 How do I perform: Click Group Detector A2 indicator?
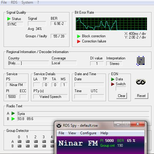click(x=36, y=141)
